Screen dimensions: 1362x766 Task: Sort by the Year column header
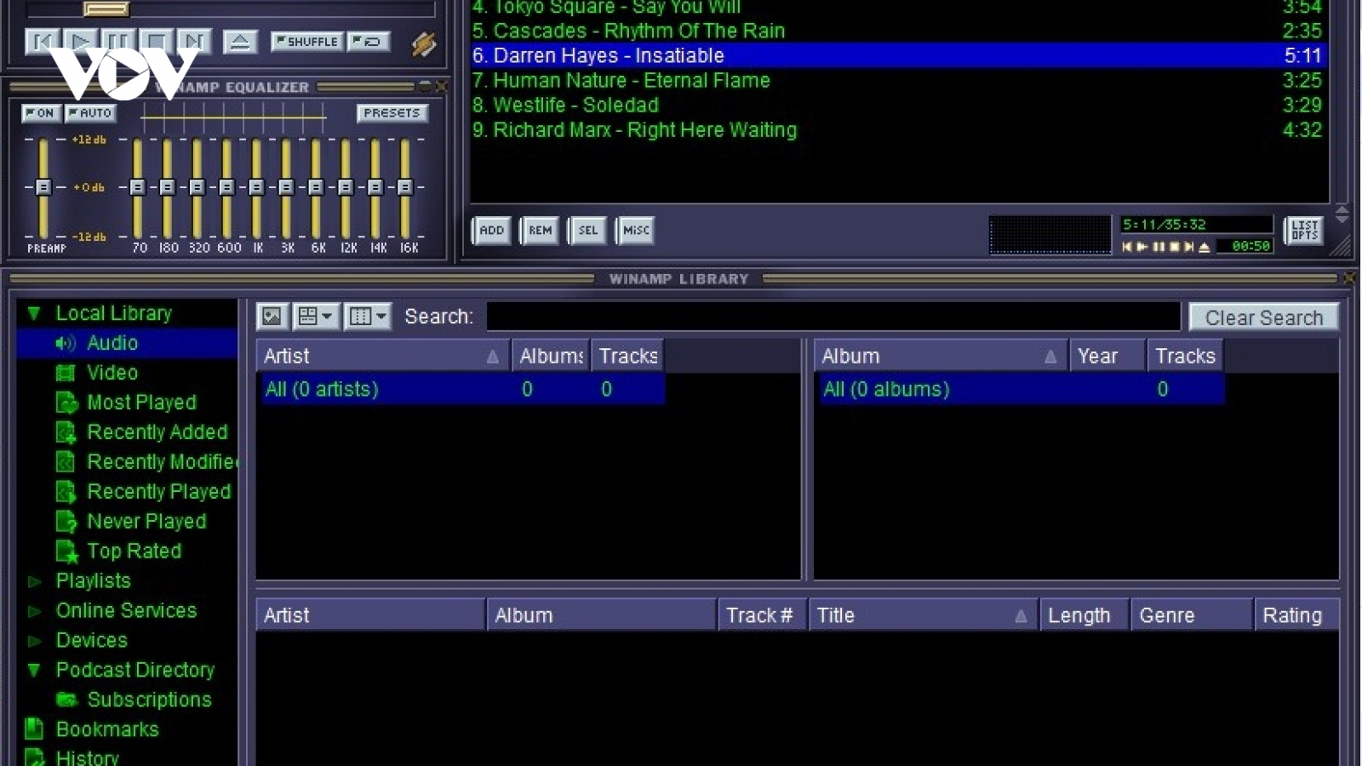click(x=1107, y=356)
